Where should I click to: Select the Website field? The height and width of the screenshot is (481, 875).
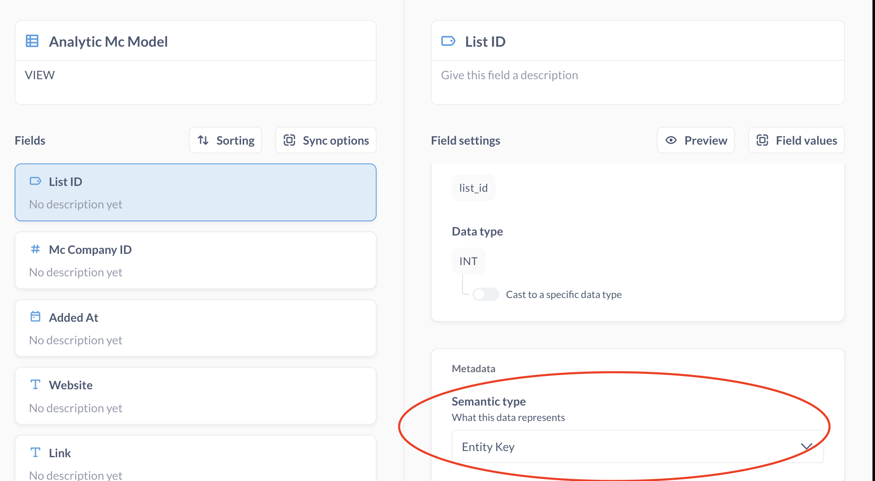(195, 396)
